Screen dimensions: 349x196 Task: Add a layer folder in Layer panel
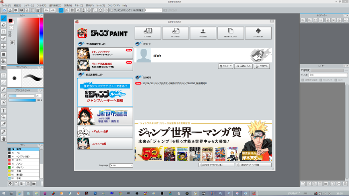point(326,184)
